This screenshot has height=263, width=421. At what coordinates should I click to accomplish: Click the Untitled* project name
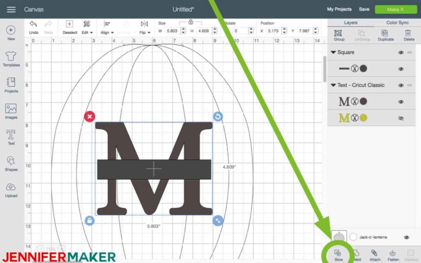(x=184, y=9)
